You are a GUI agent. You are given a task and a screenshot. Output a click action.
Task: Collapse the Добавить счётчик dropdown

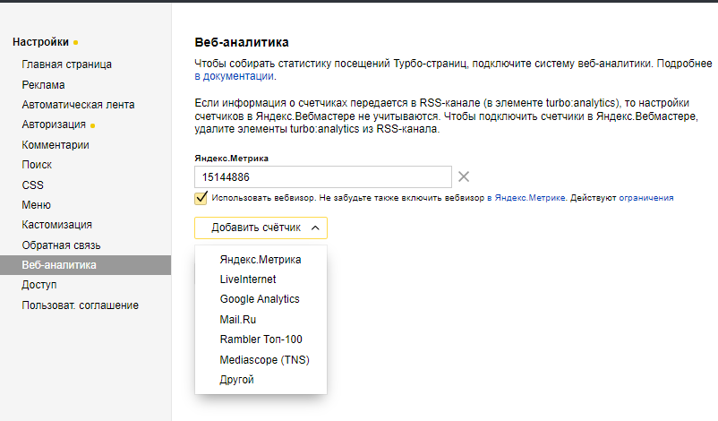point(261,228)
